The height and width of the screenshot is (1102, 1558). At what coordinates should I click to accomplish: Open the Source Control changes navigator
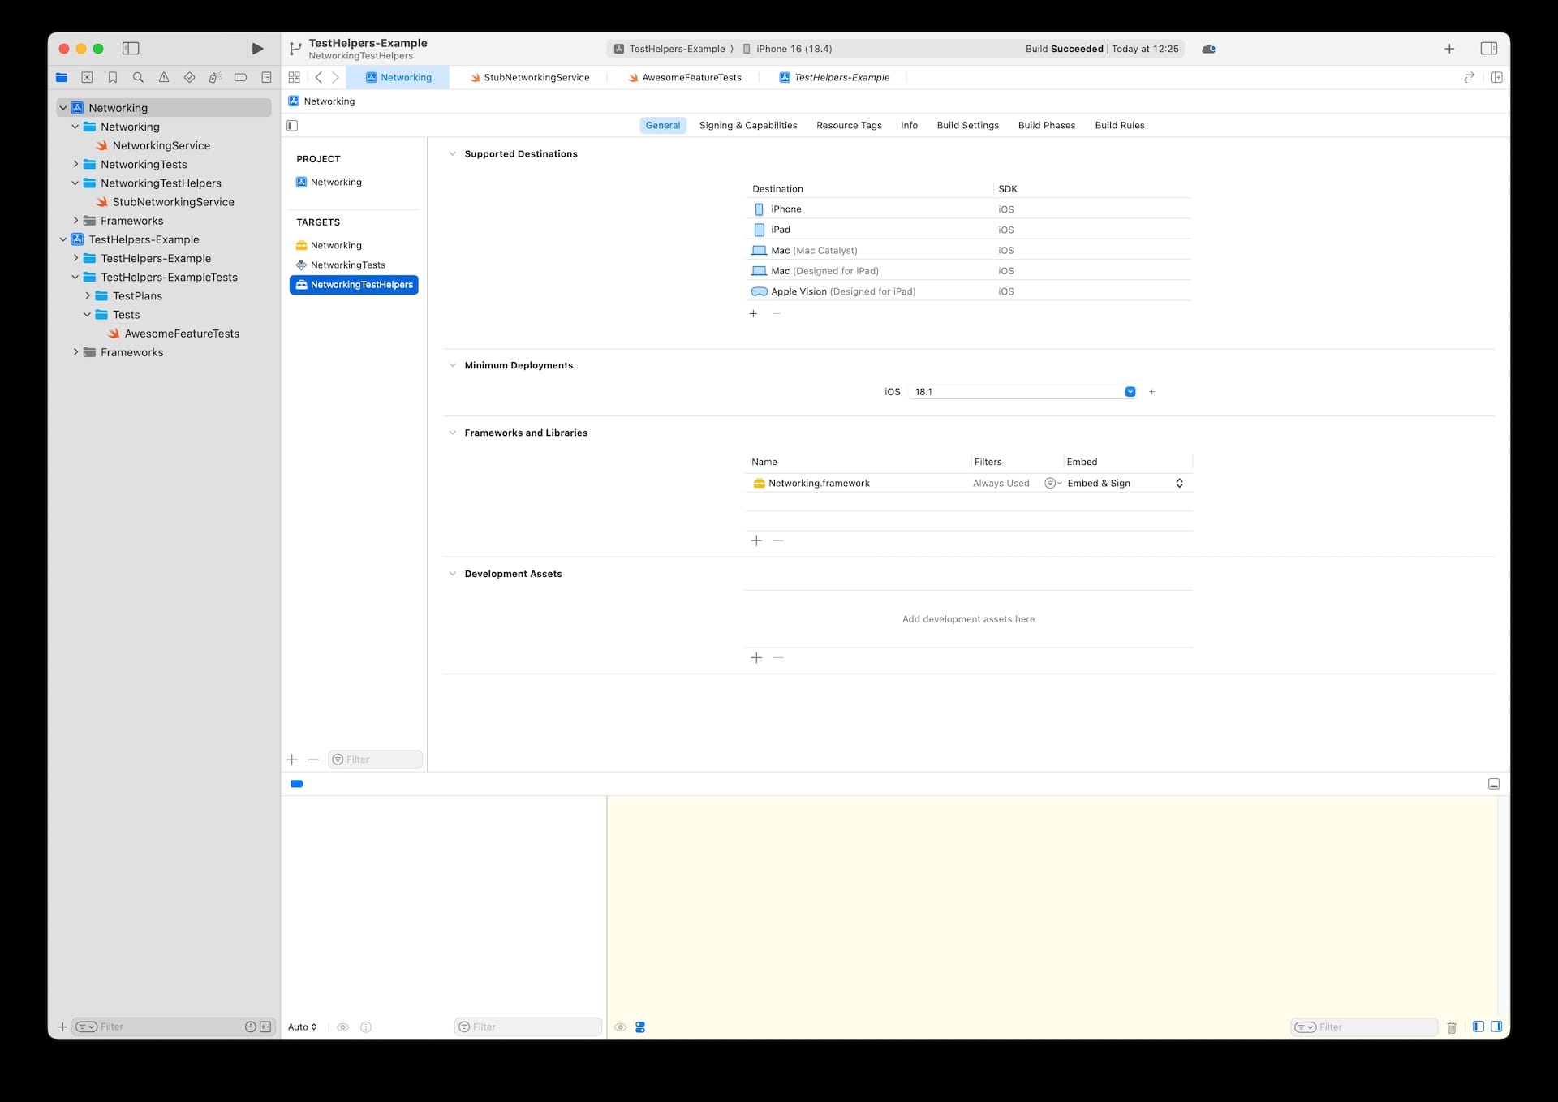pos(87,77)
